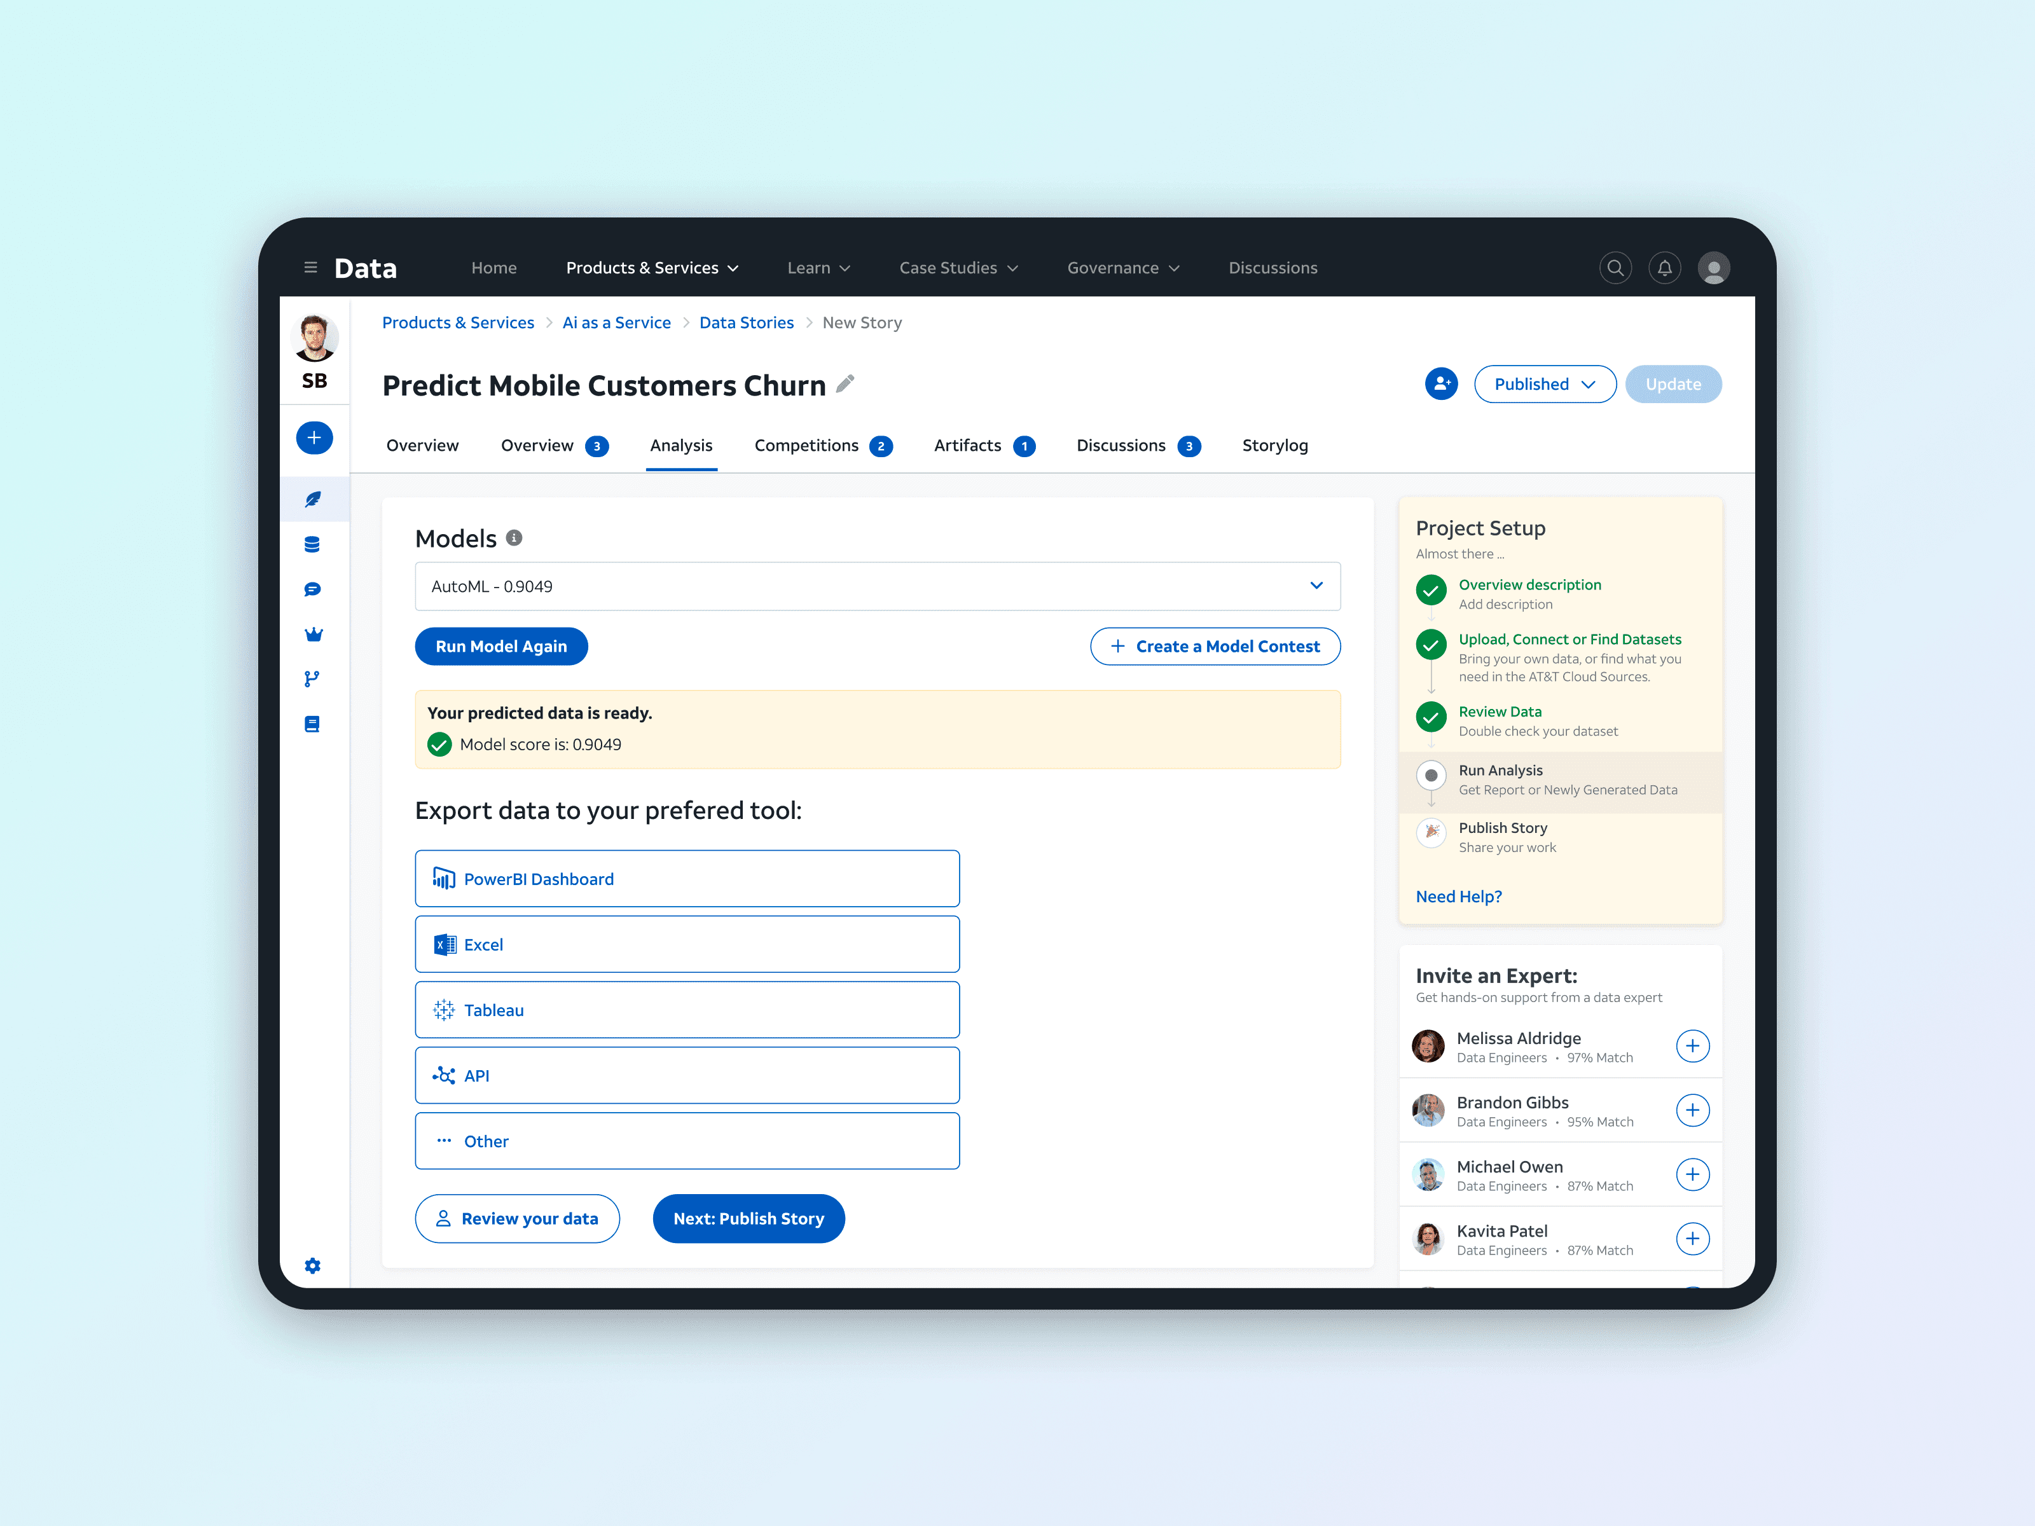The image size is (2035, 1526).
Task: Click the crown icon in sidebar
Action: (x=313, y=634)
